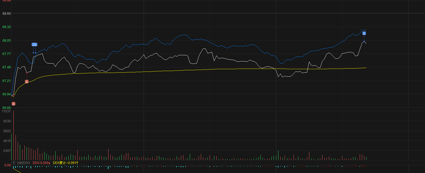The image size is (425, 173).
Task: Select the DDX:0.000 value readout
Action: pyautogui.click(x=42, y=163)
